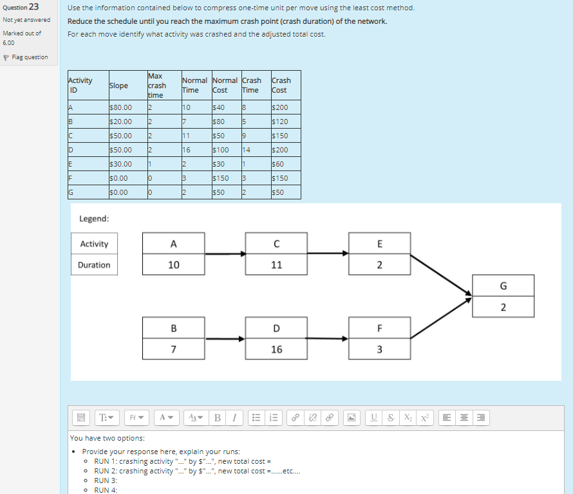Image resolution: width=573 pixels, height=494 pixels.
Task: Apply strikethrough formatting
Action: coord(390,417)
